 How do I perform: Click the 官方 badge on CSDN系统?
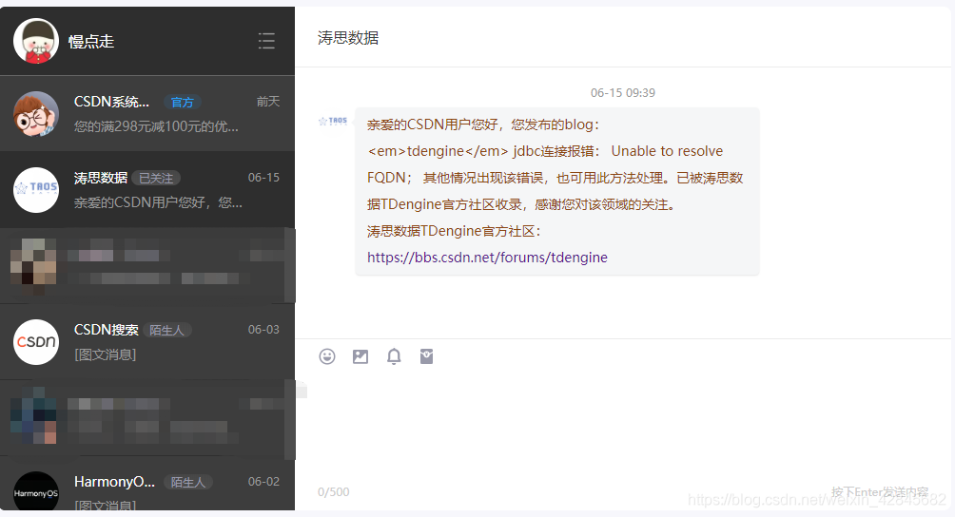pos(182,103)
